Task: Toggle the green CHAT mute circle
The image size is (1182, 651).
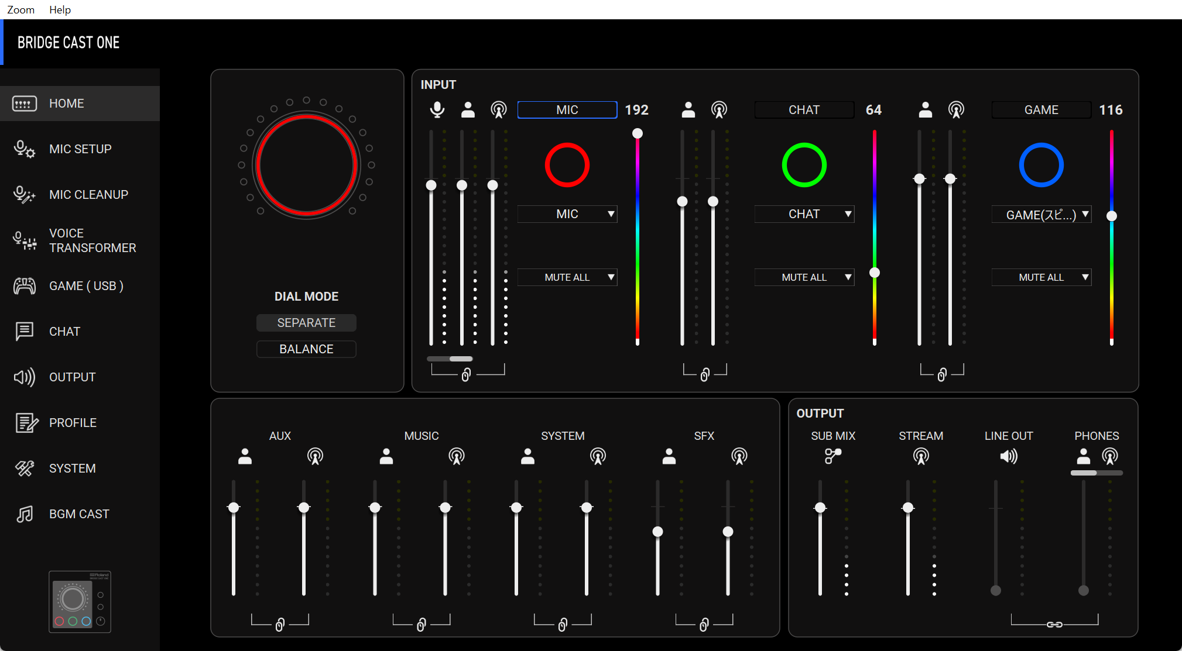Action: (x=804, y=165)
